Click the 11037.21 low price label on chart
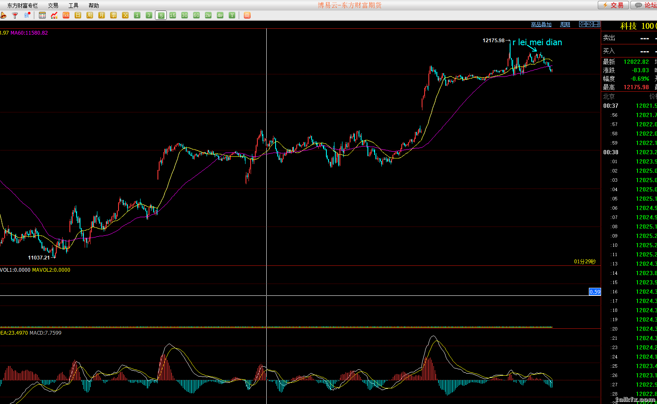Image resolution: width=657 pixels, height=404 pixels. (39, 258)
